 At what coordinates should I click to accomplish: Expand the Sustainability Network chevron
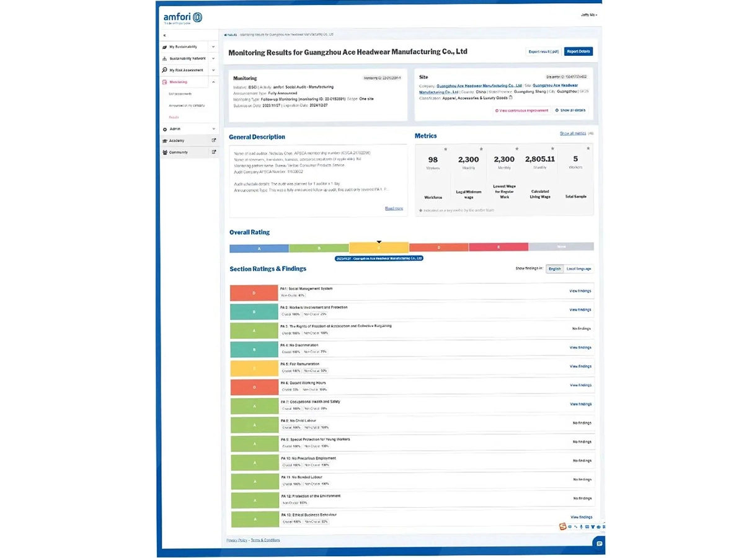click(213, 58)
